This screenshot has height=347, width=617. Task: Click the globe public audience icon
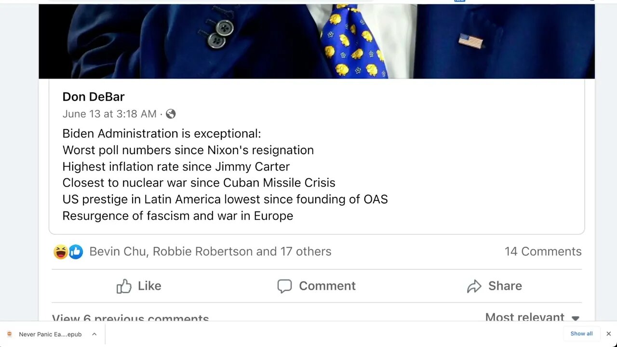coord(171,114)
